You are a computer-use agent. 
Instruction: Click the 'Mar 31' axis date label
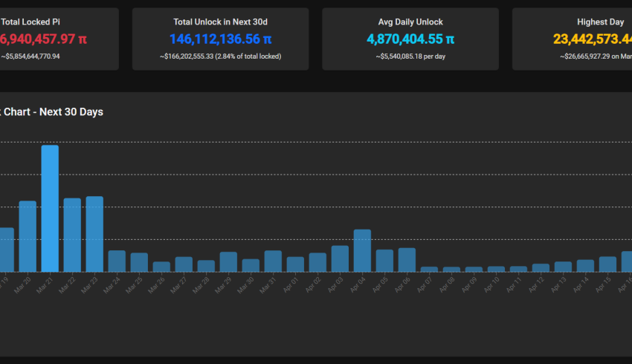[268, 285]
